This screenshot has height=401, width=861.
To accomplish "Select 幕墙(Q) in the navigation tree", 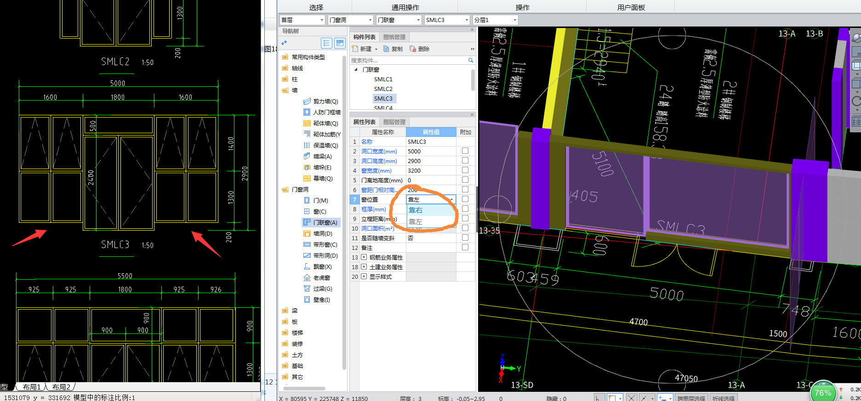I will [x=318, y=179].
